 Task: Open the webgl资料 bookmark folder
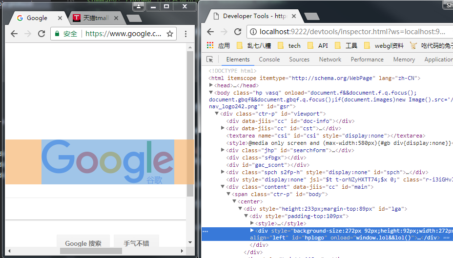click(x=384, y=45)
